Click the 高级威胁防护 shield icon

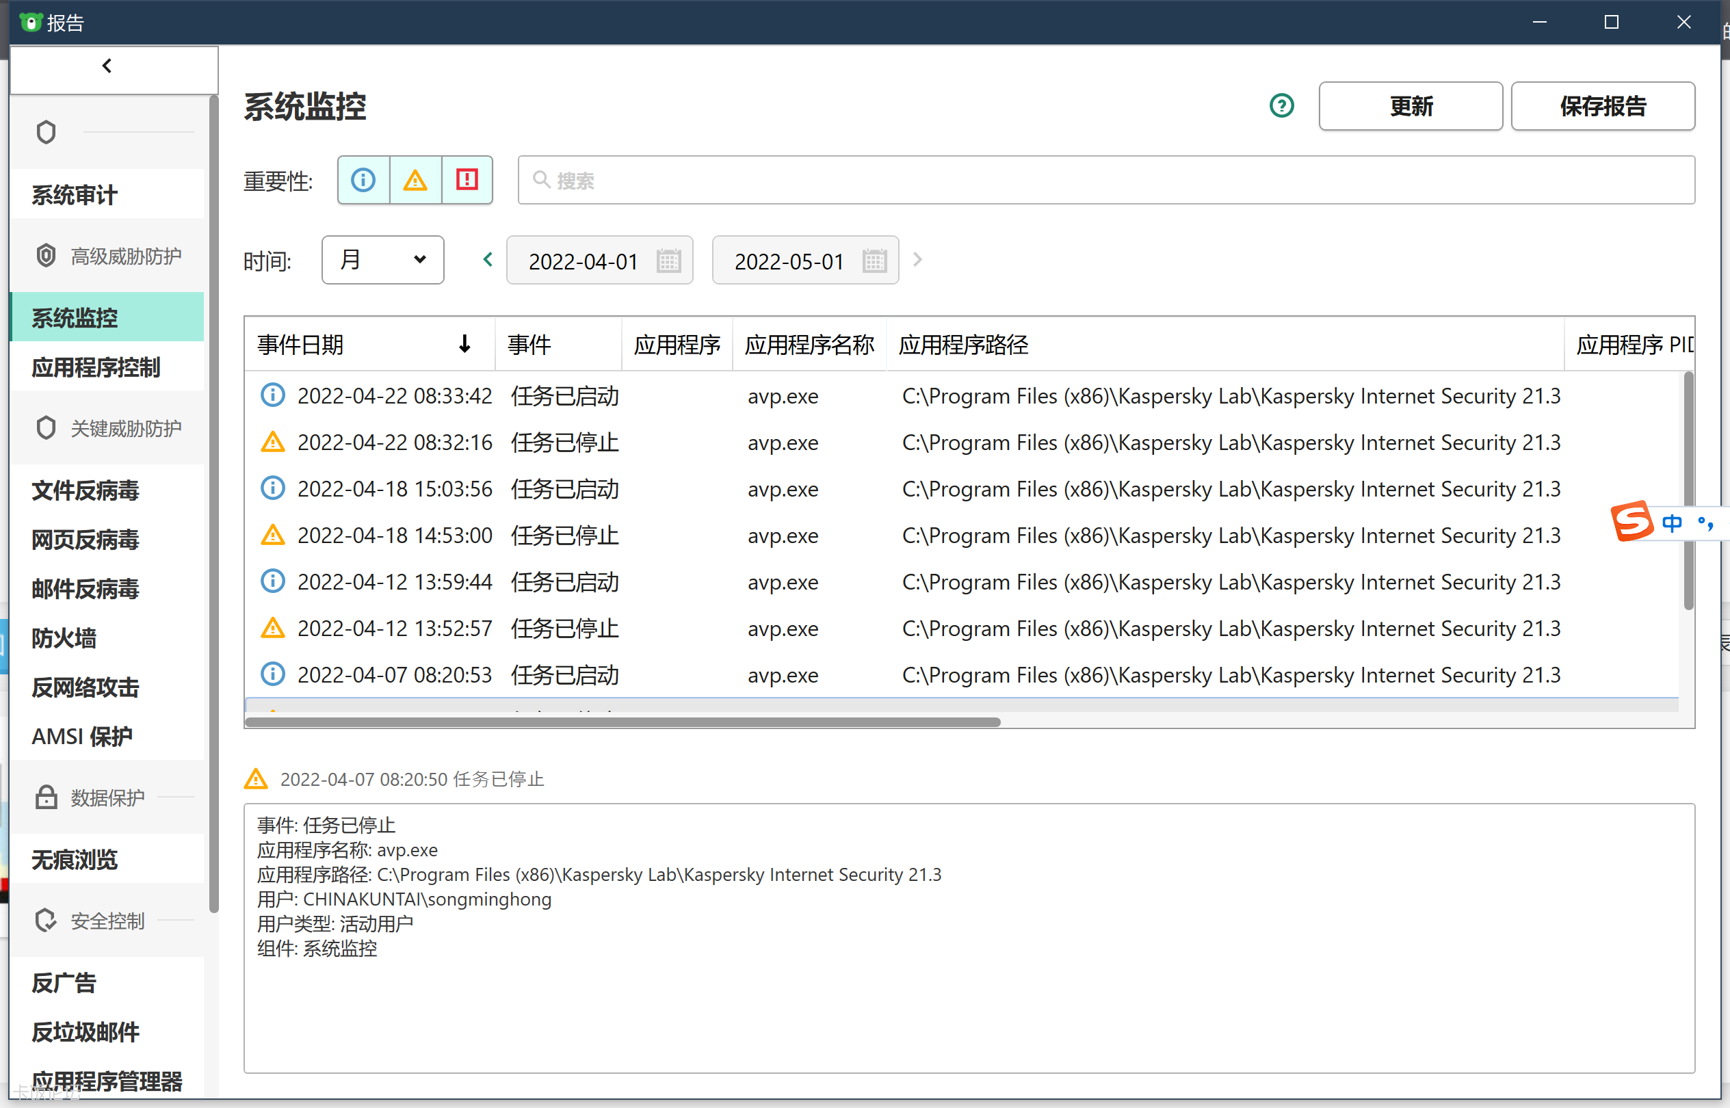pyautogui.click(x=46, y=255)
